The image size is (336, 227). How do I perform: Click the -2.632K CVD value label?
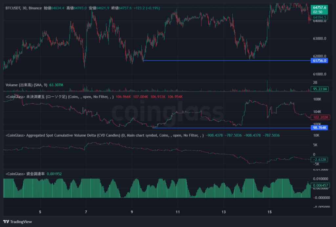pyautogui.click(x=319, y=160)
